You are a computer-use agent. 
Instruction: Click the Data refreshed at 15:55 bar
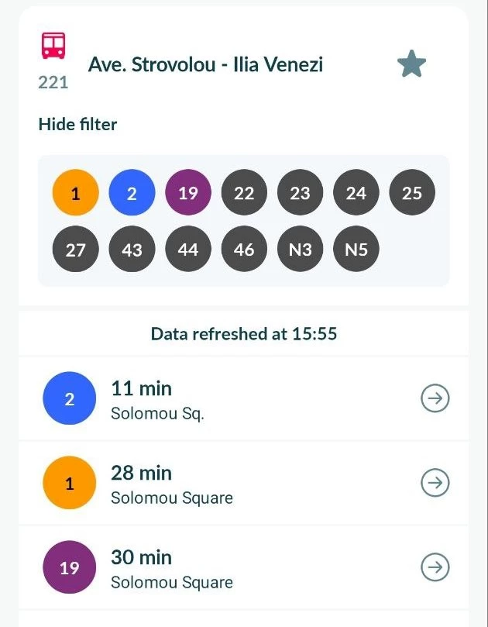[244, 333]
